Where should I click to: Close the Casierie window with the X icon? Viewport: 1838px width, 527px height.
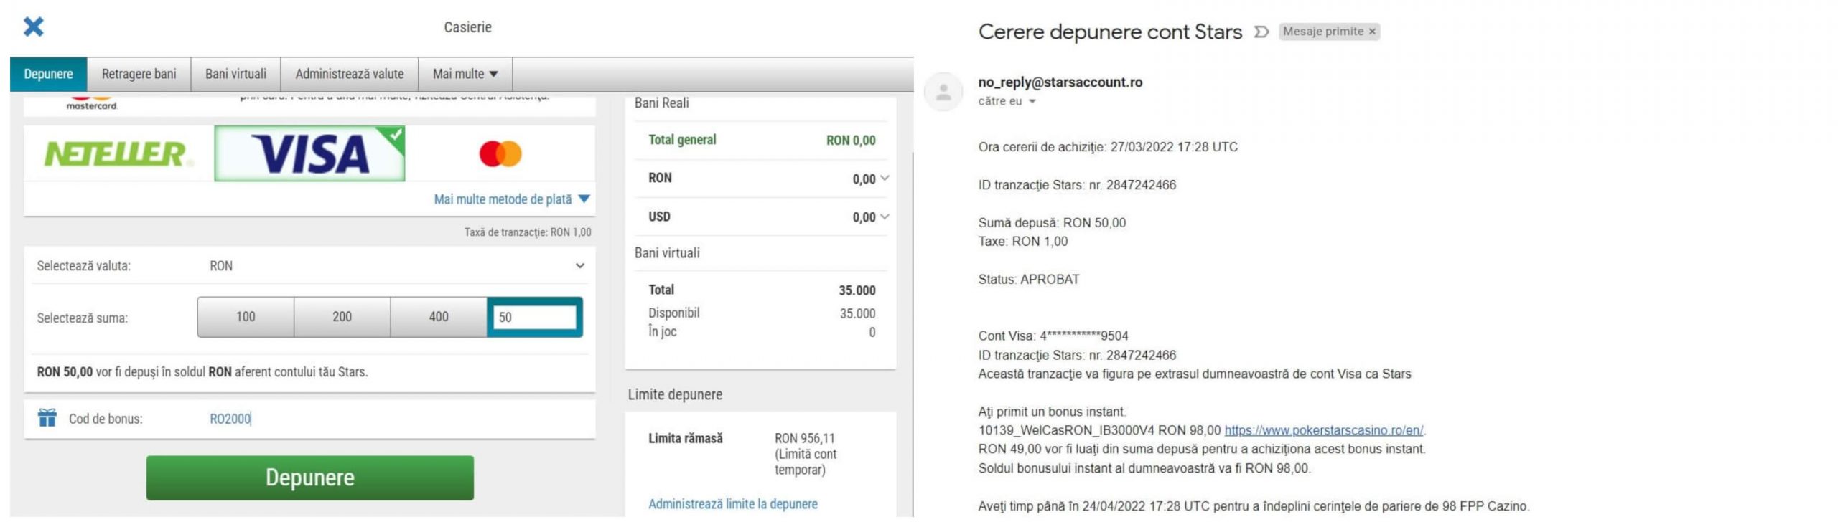(34, 27)
